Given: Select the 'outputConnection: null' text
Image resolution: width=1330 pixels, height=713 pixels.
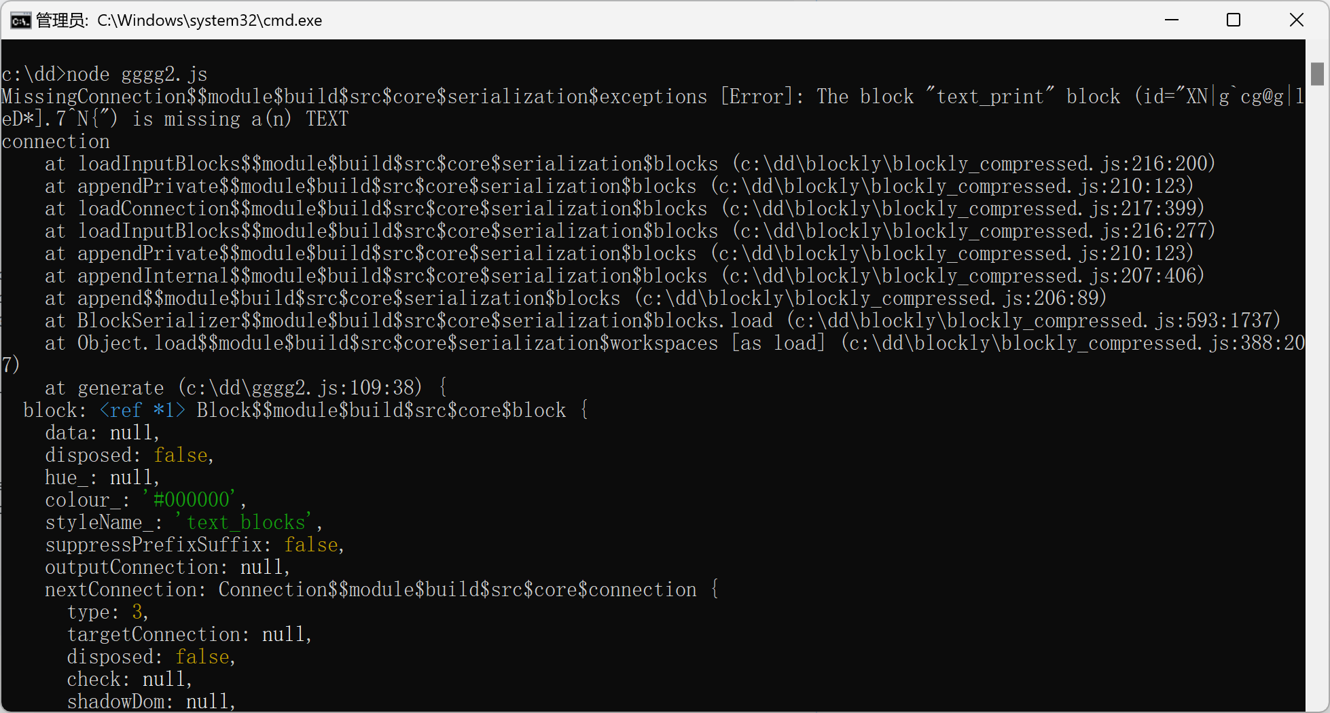Looking at the screenshot, I should click(x=166, y=566).
